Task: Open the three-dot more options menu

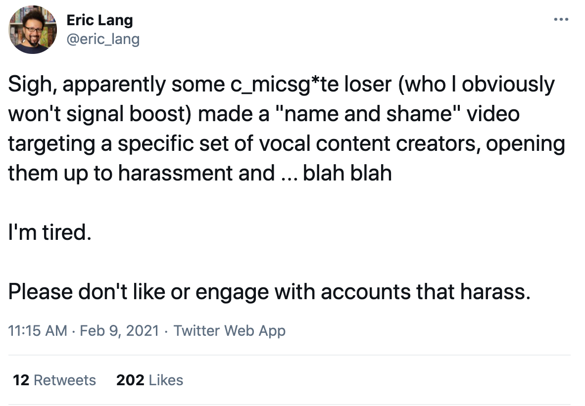Action: [x=561, y=19]
